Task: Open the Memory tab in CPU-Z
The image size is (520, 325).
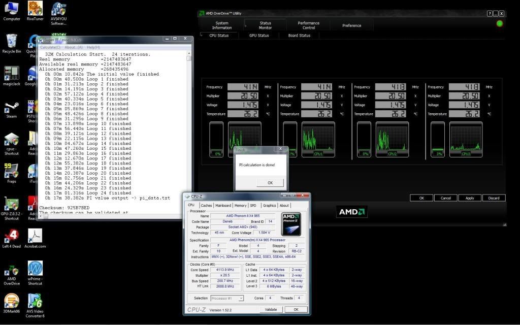Action: pos(240,206)
